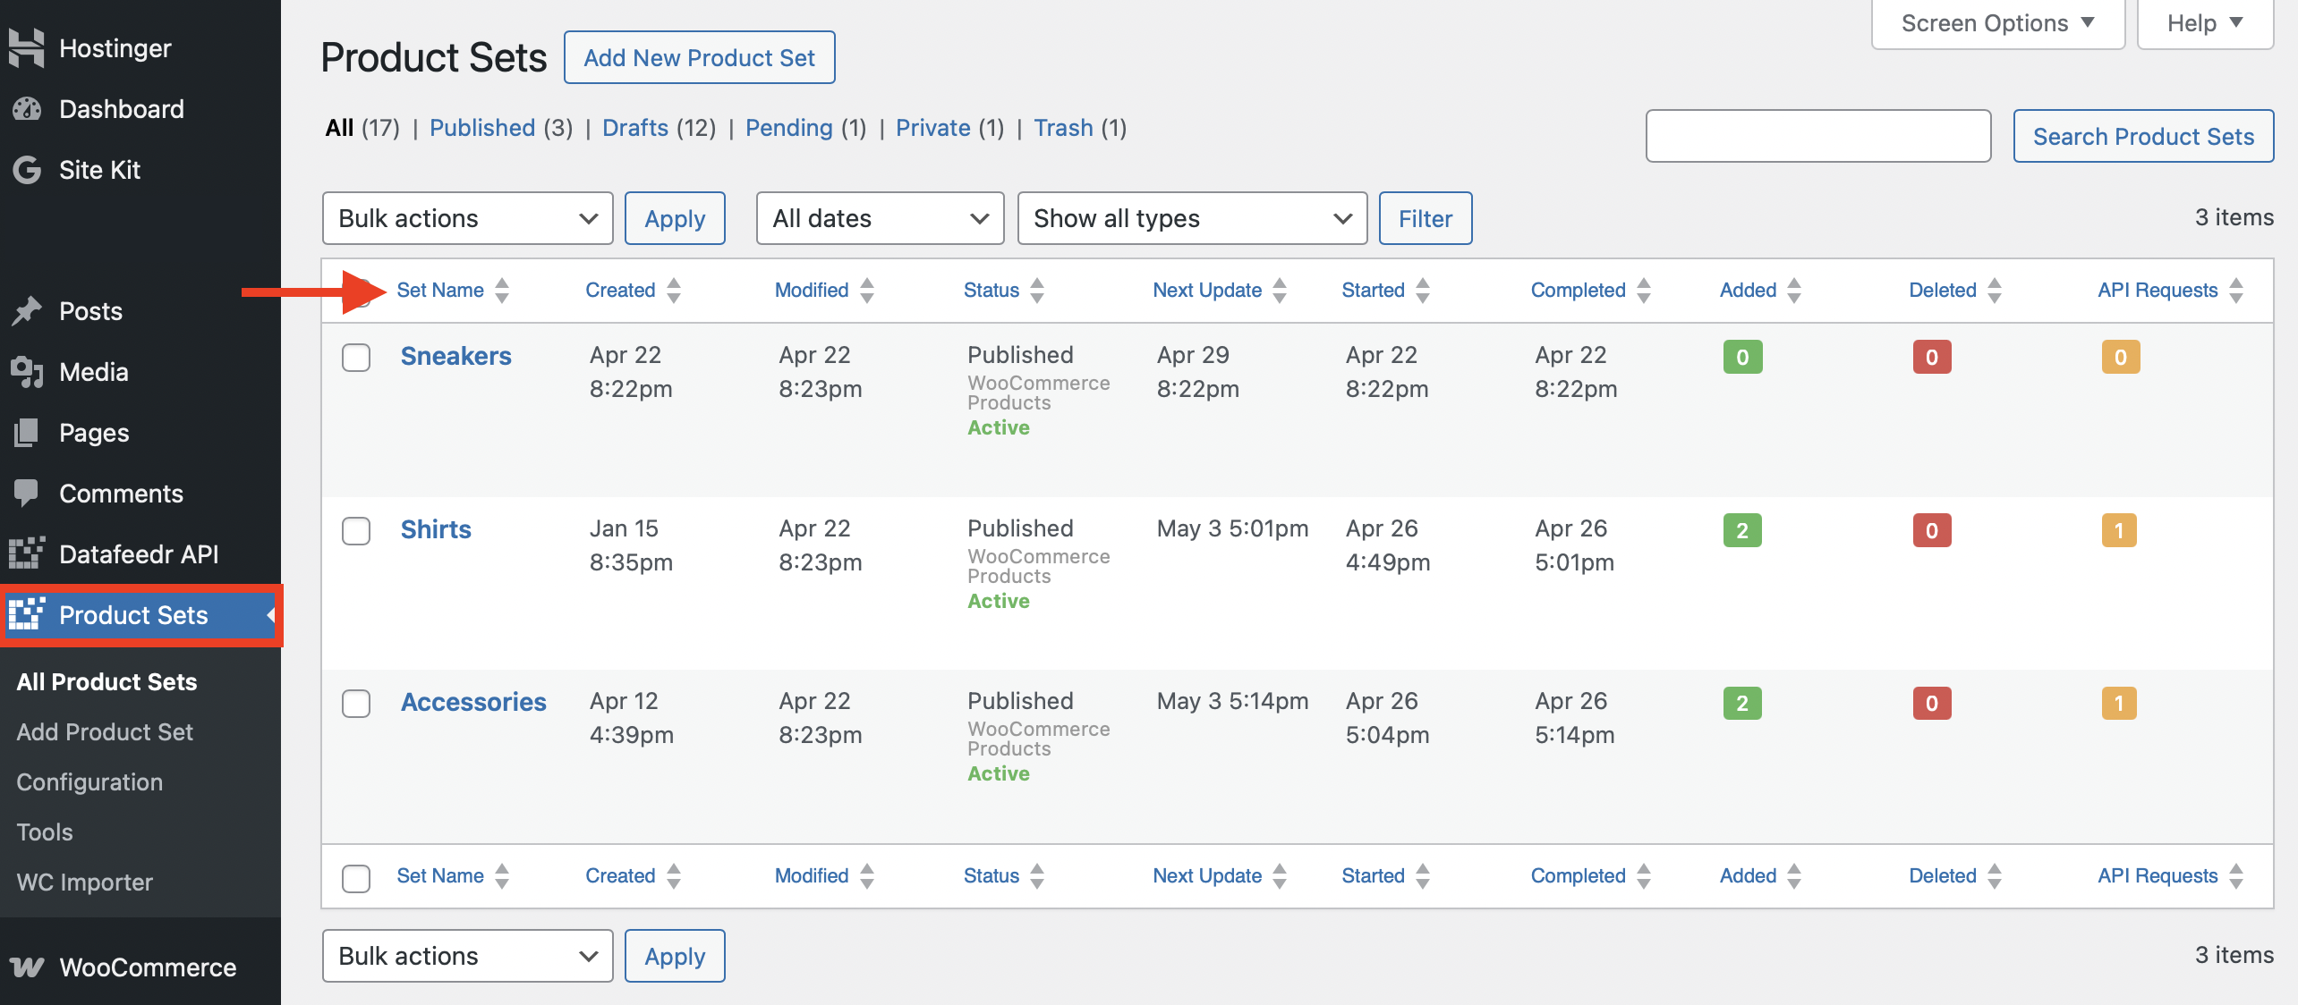The width and height of the screenshot is (2298, 1005).
Task: Check the Shirts row checkbox
Action: pyautogui.click(x=356, y=531)
